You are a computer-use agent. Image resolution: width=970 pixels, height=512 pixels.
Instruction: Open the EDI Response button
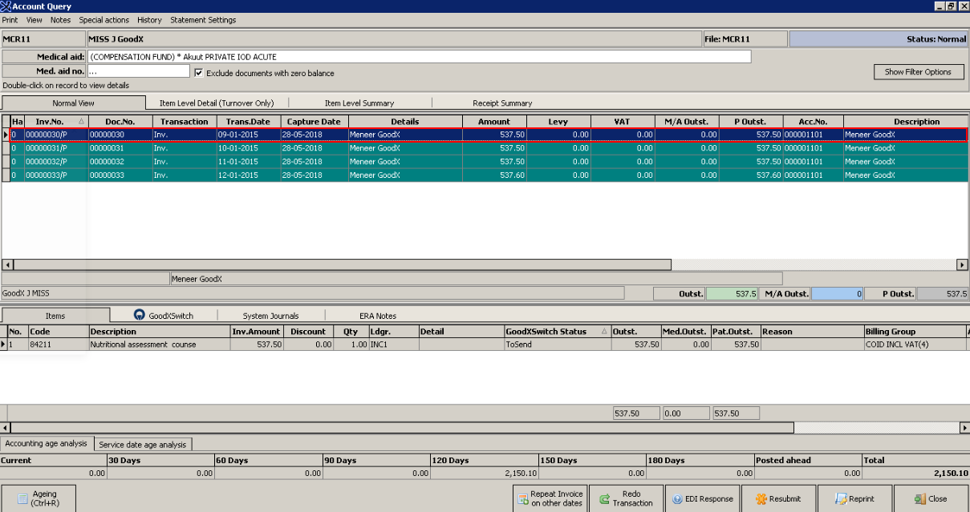coord(703,498)
